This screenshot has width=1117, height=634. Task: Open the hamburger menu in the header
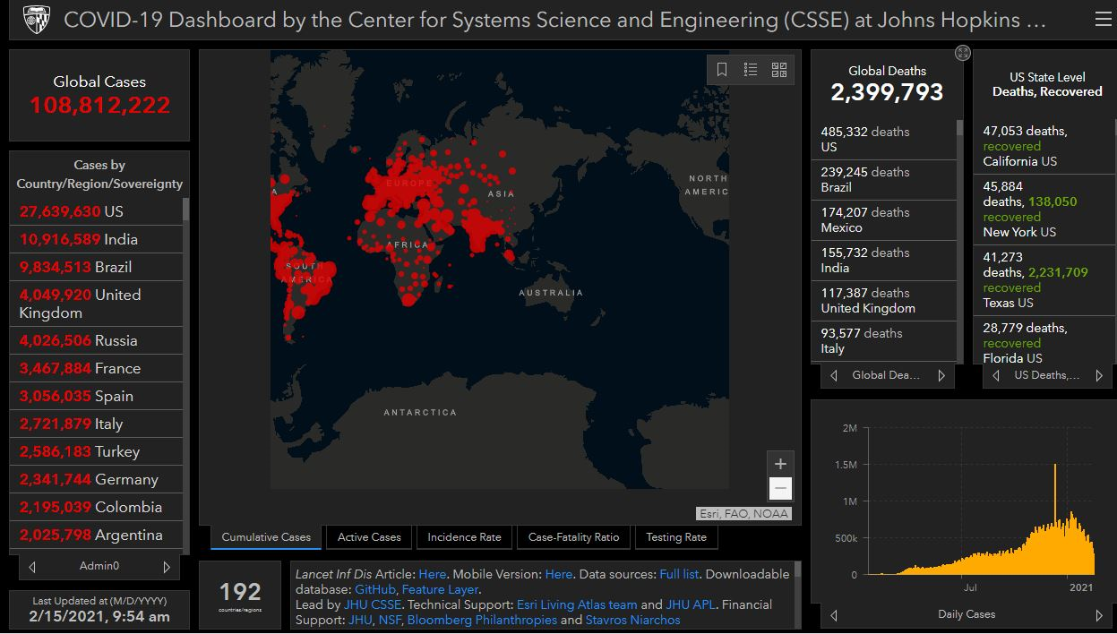point(1103,20)
